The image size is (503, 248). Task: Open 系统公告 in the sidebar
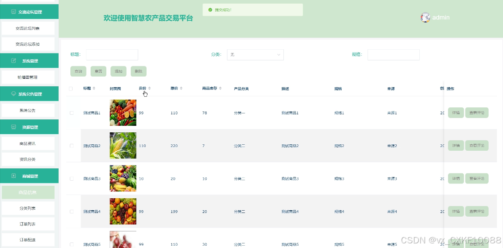(28, 110)
